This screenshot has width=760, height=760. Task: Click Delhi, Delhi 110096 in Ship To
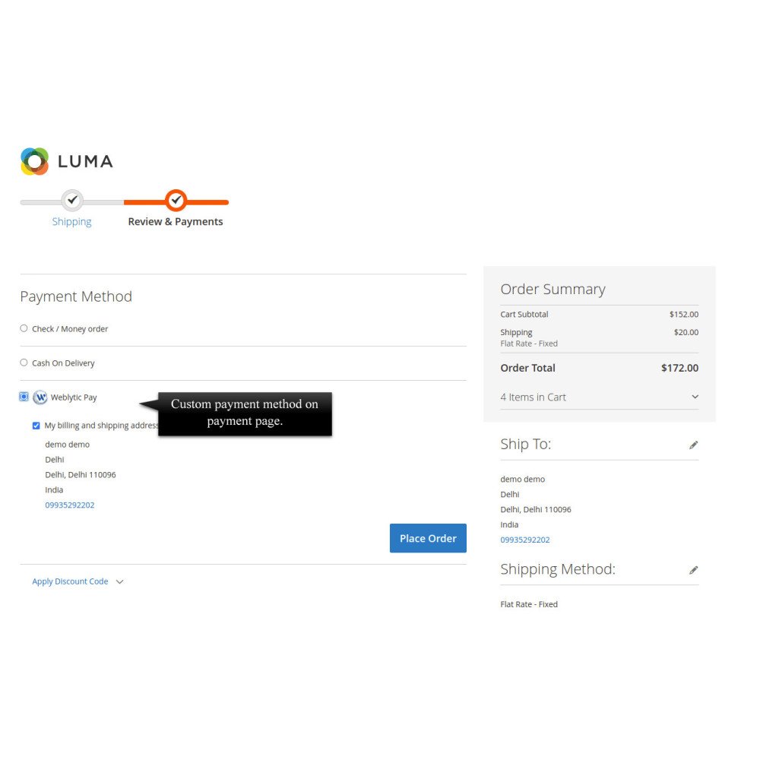point(536,509)
